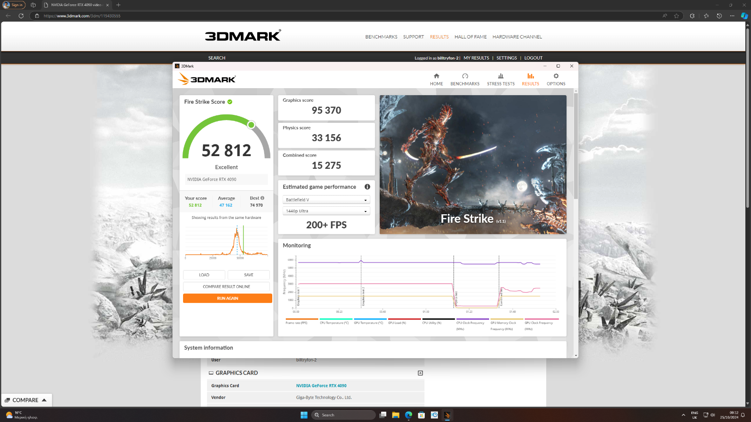Image resolution: width=751 pixels, height=422 pixels.
Task: Open File Explorer from taskbar
Action: 396,415
